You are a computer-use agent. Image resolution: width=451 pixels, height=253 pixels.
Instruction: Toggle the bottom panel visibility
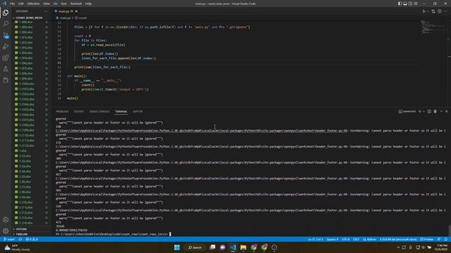(405, 4)
